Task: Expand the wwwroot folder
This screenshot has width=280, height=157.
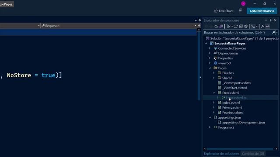Action: pyautogui.click(x=210, y=63)
